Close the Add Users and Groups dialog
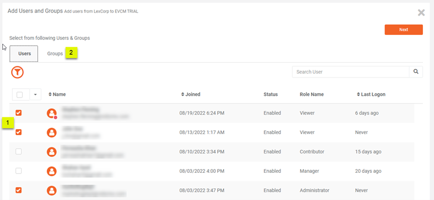 pyautogui.click(x=421, y=13)
